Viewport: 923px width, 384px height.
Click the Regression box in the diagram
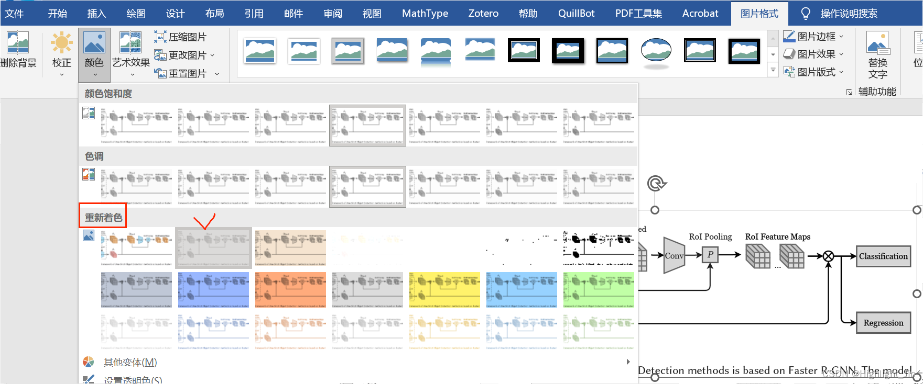coord(883,323)
